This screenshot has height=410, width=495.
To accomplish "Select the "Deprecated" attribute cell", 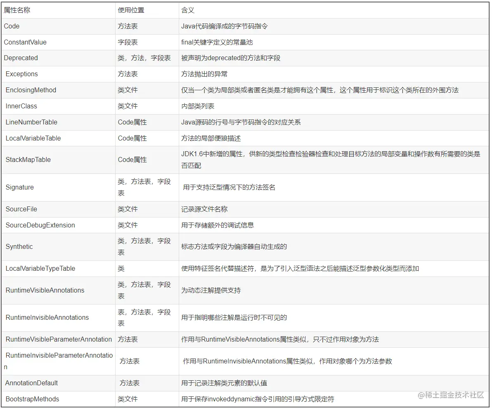I will click(58, 58).
